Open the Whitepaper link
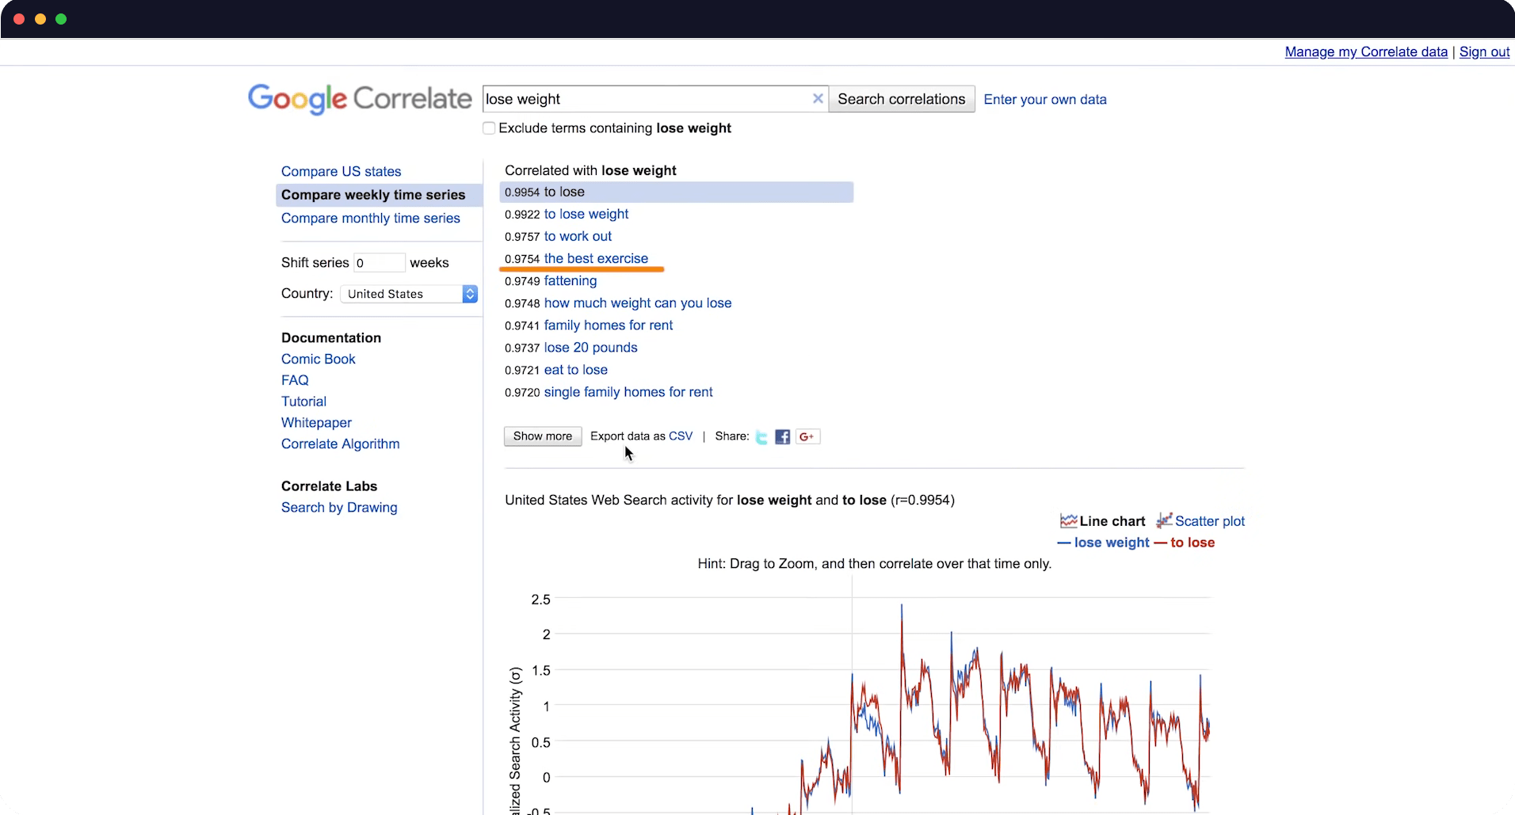The height and width of the screenshot is (815, 1515). point(316,423)
